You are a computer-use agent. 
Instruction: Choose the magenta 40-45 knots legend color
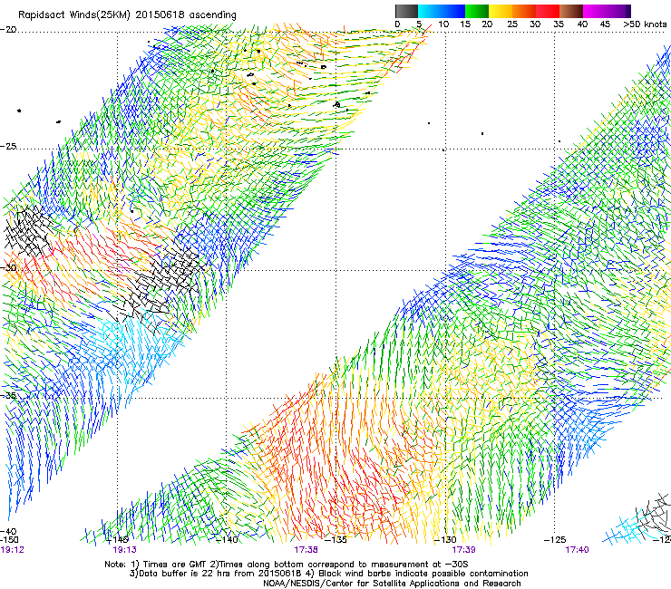point(595,11)
